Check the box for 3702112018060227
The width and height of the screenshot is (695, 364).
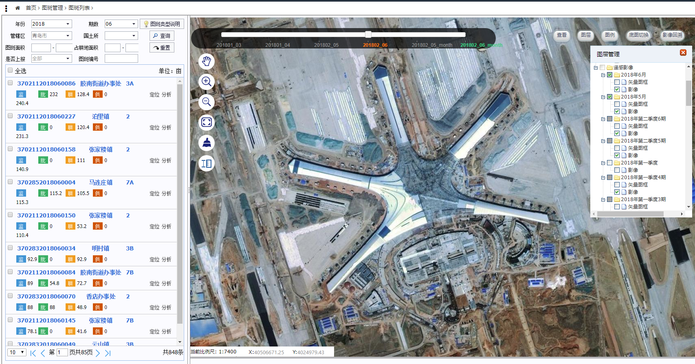click(10, 116)
